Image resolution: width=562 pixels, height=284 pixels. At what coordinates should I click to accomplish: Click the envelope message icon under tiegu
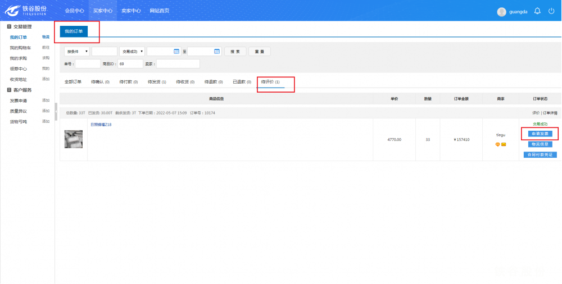pyautogui.click(x=504, y=144)
